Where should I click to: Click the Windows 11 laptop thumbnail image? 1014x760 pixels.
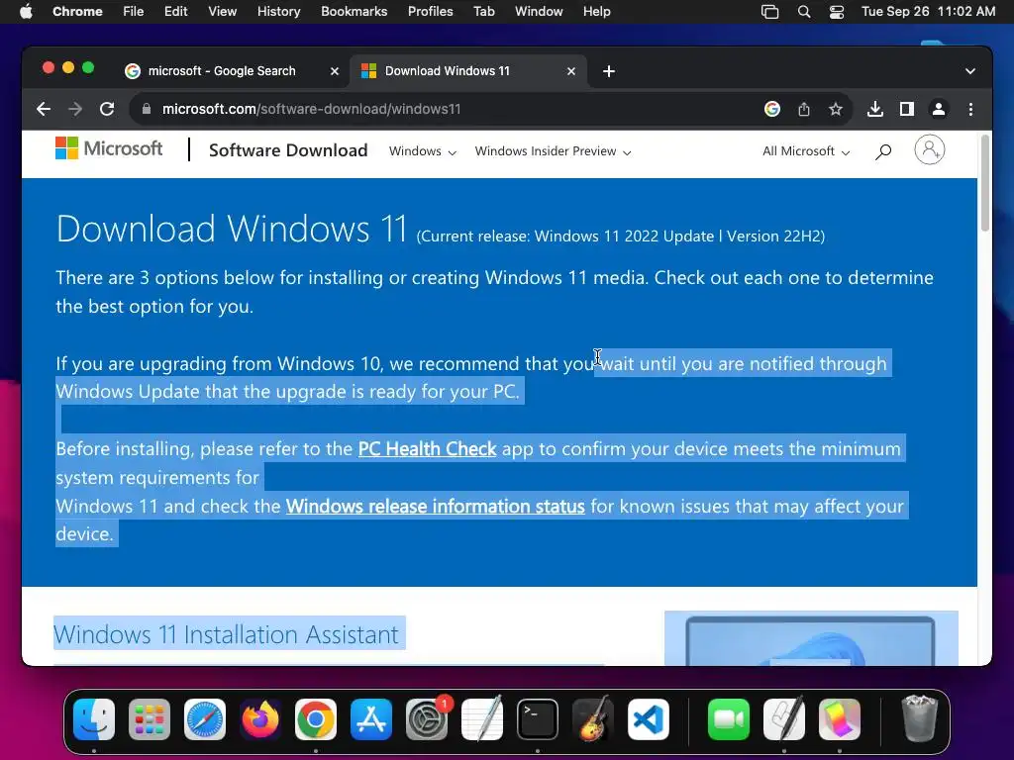tap(811, 638)
